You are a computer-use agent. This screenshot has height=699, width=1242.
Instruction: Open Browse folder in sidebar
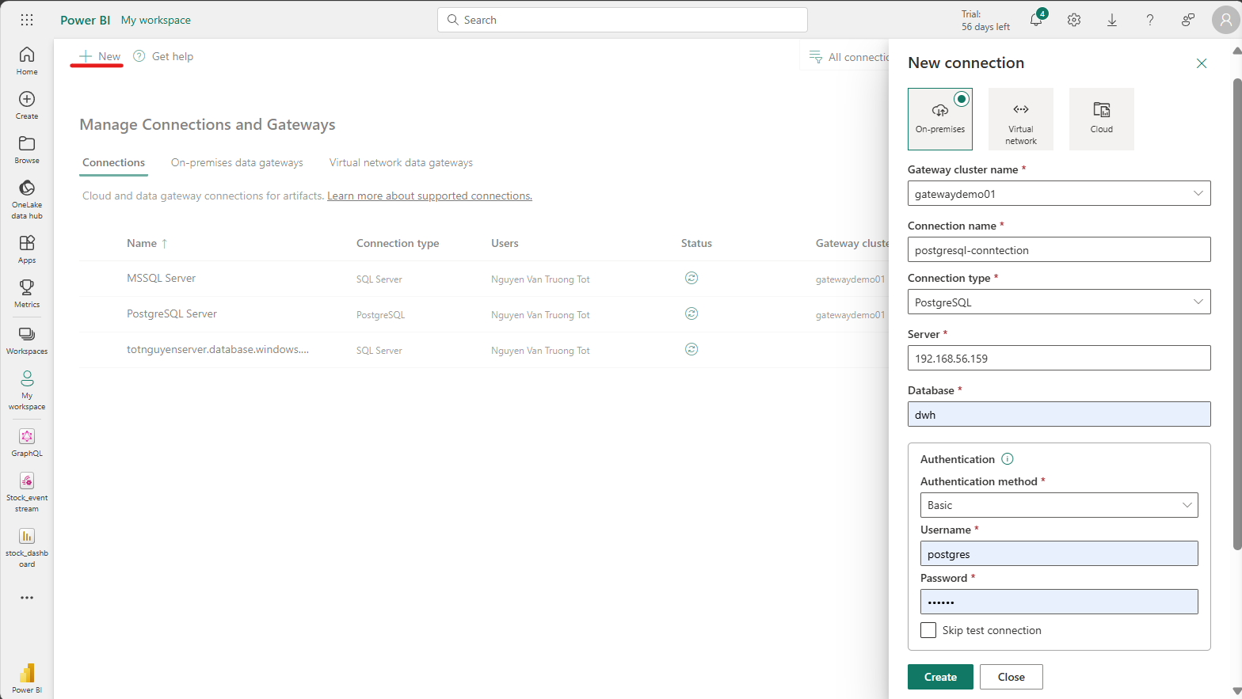coord(27,150)
